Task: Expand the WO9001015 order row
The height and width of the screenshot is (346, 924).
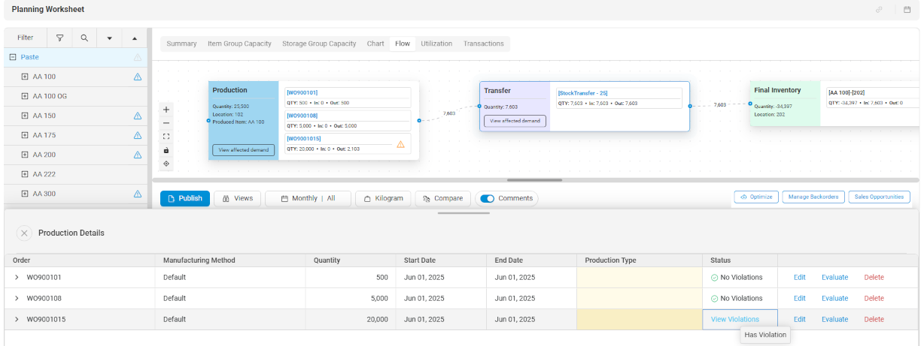Action: click(17, 320)
